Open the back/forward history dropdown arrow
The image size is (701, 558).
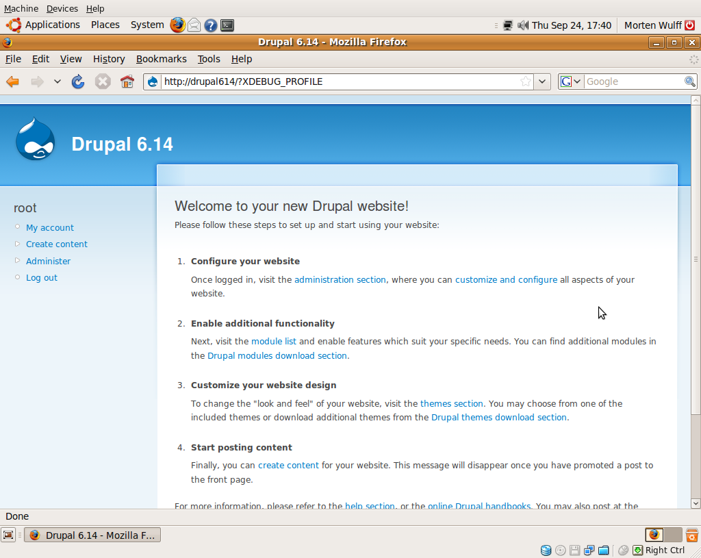58,81
